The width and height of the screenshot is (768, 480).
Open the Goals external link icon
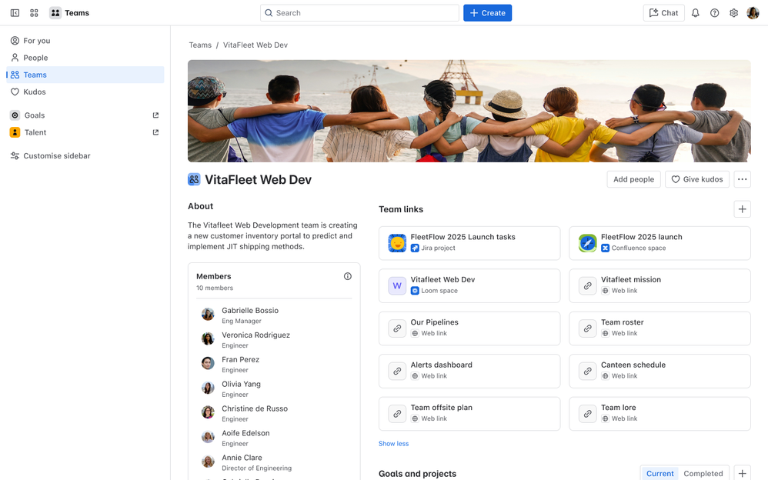[155, 115]
